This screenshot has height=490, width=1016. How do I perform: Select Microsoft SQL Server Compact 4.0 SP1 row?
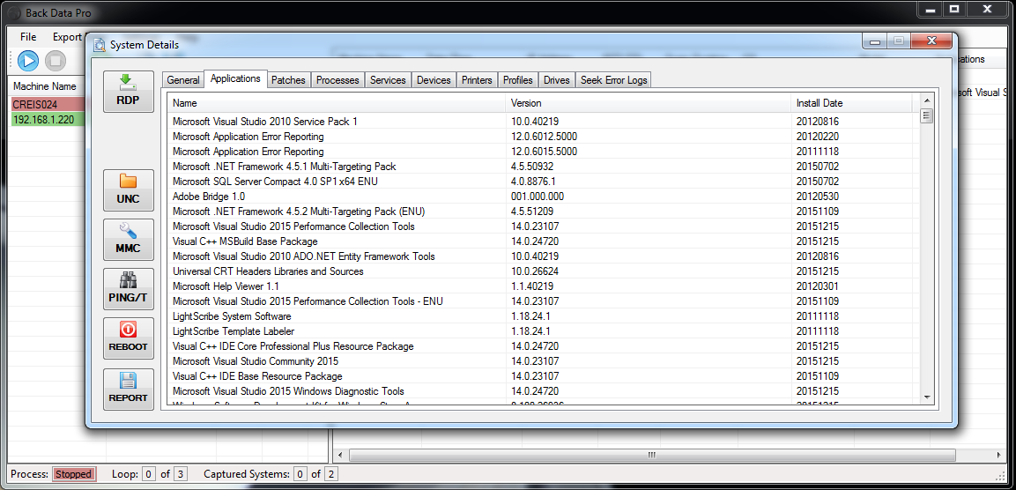point(544,182)
